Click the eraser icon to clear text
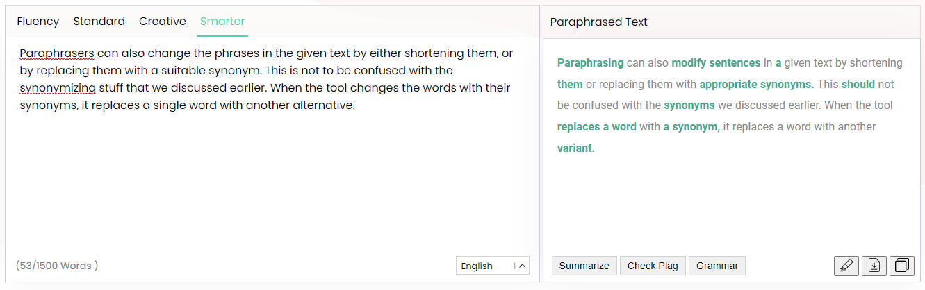 846,266
